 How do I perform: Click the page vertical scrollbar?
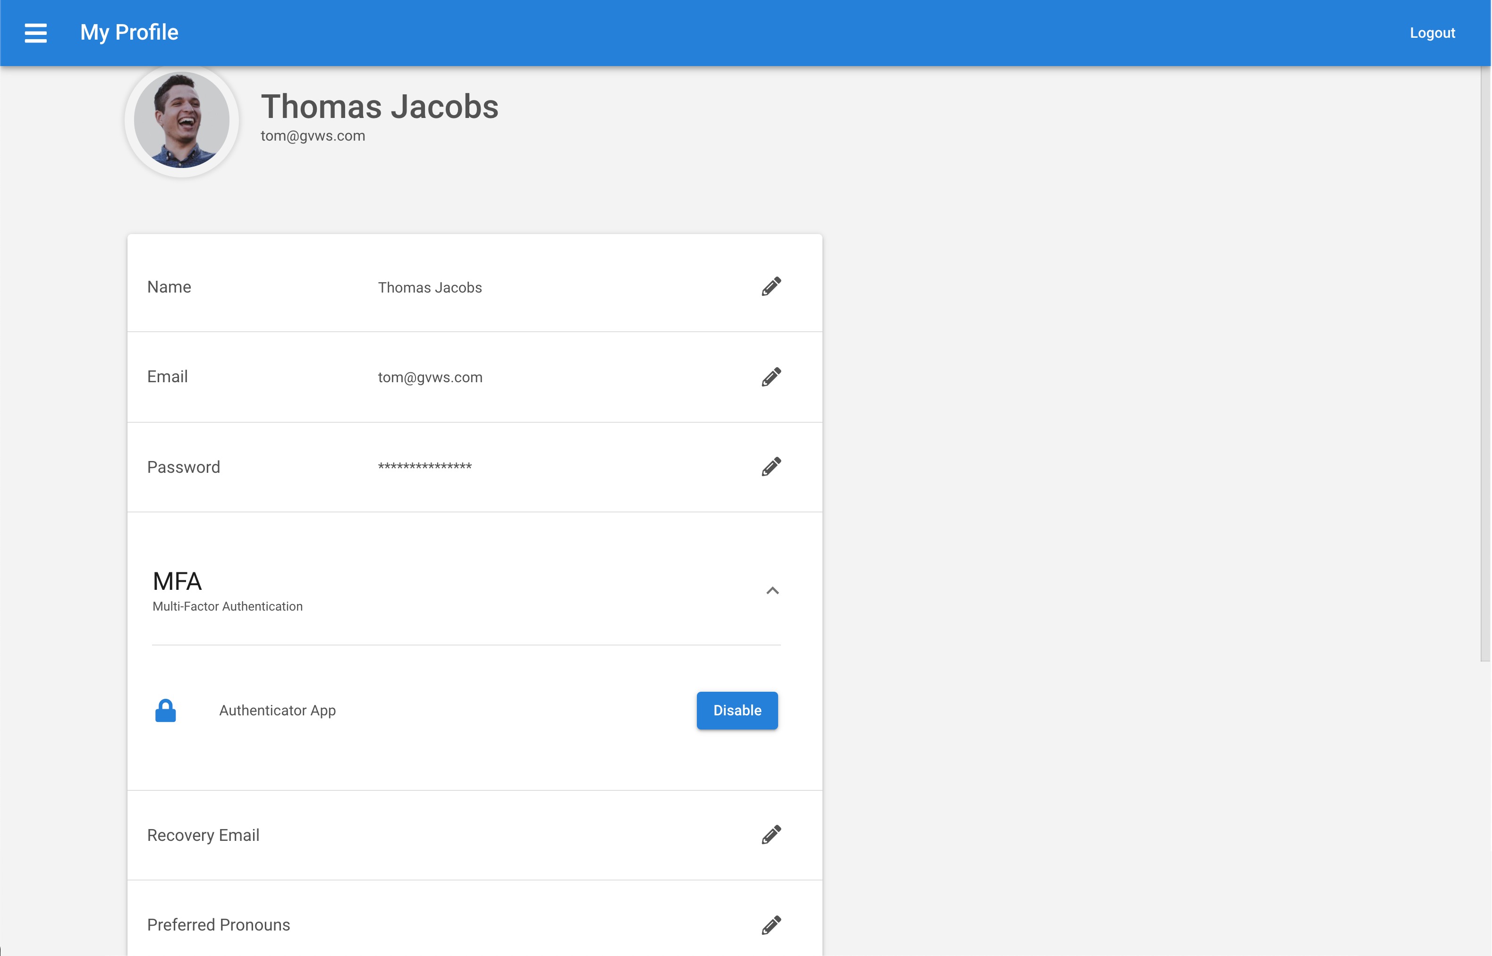point(1485,364)
